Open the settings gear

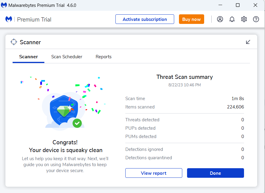pyautogui.click(x=244, y=19)
